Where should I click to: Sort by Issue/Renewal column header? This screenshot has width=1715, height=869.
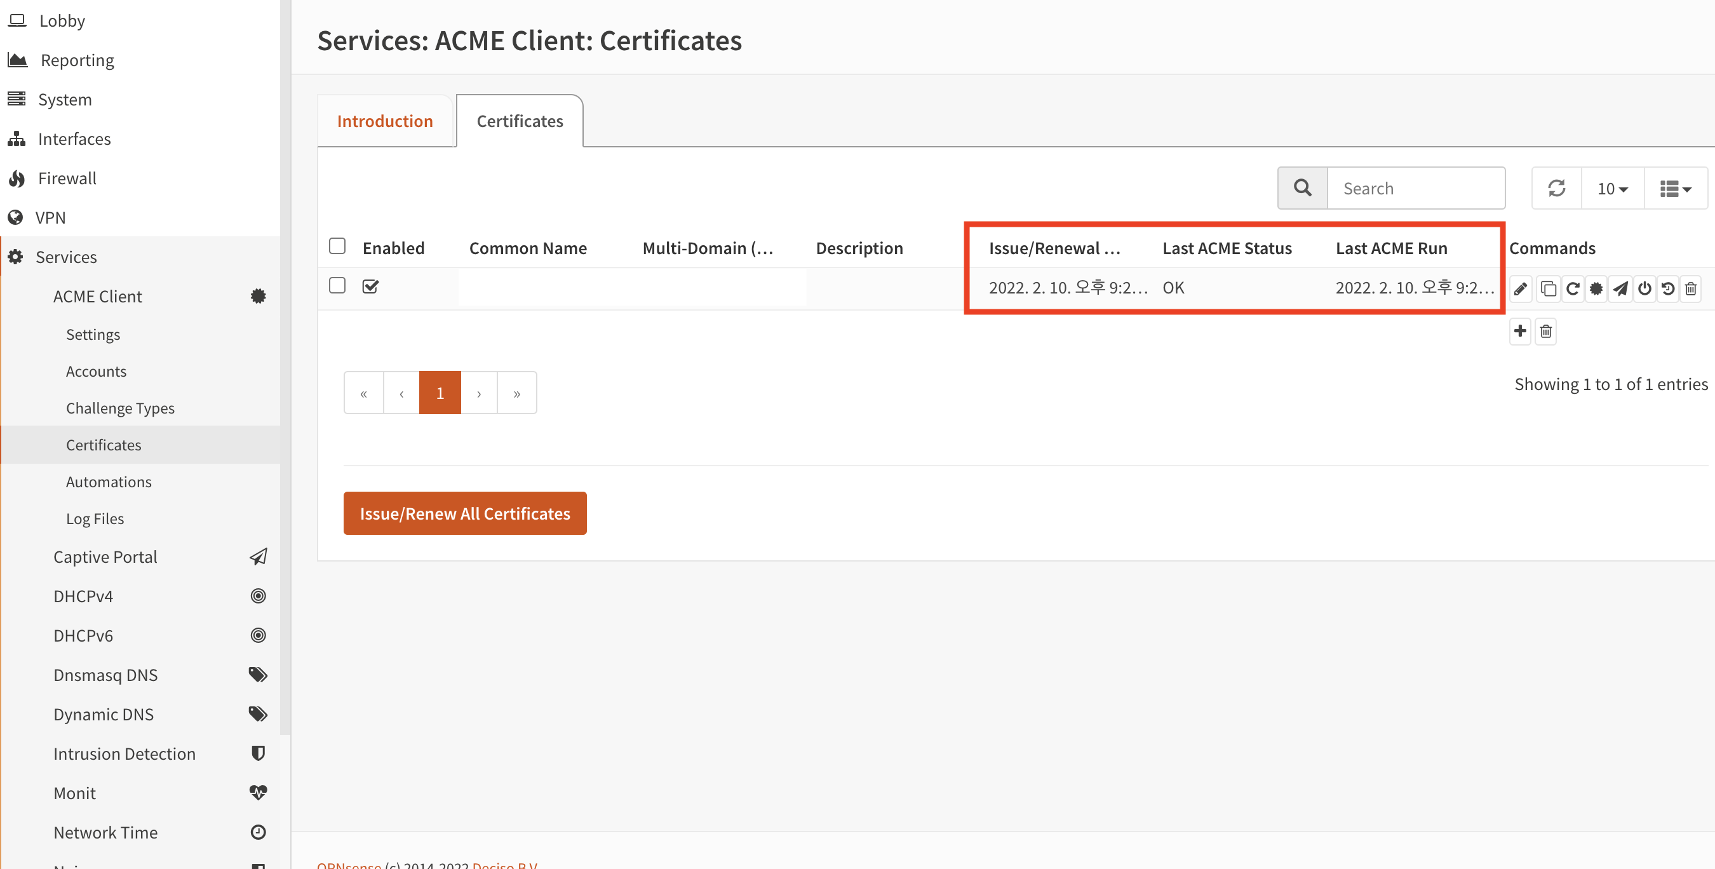(1054, 248)
